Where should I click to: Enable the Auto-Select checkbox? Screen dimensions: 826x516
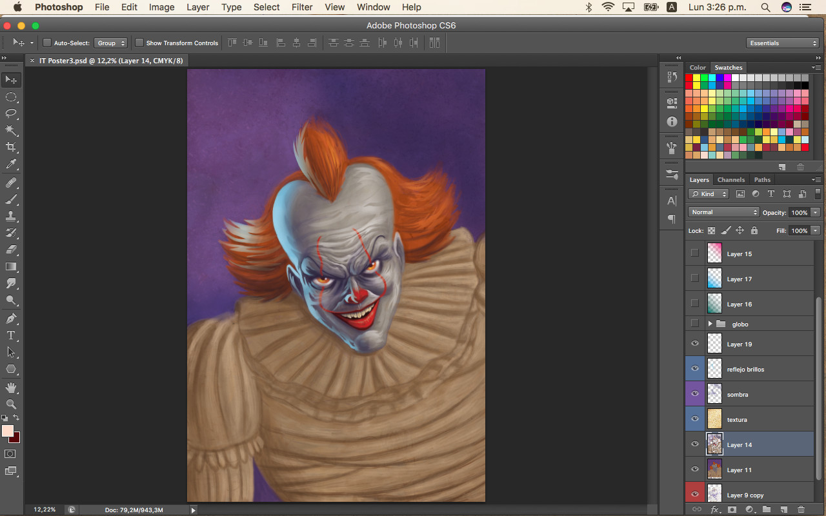(47, 43)
